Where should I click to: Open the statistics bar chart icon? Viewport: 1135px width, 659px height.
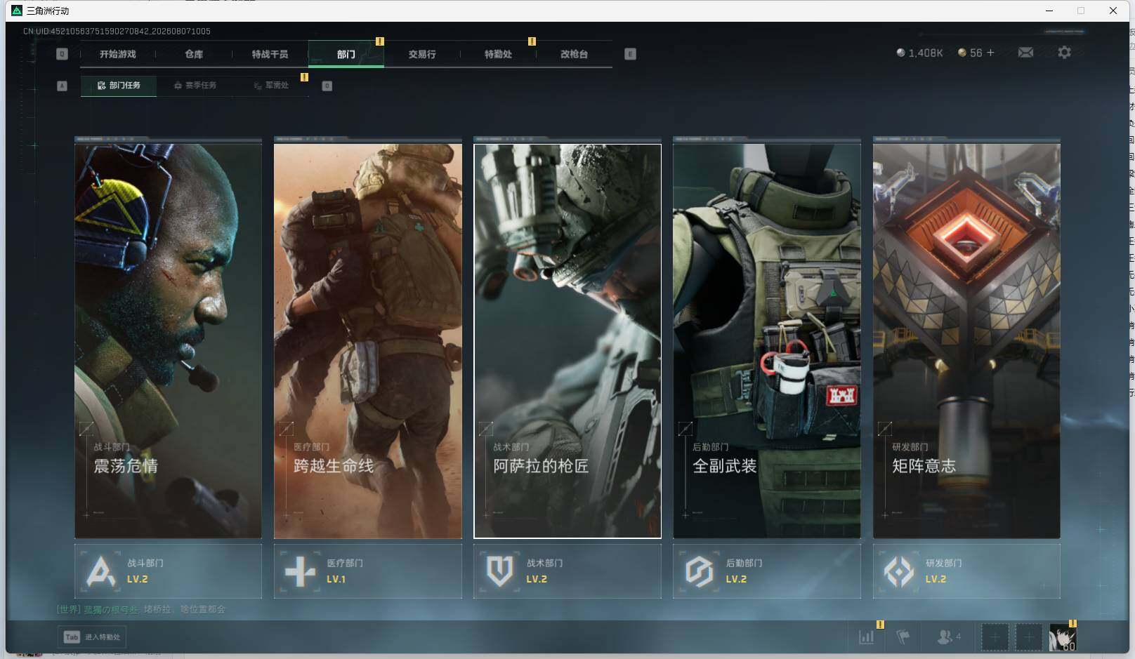(867, 637)
